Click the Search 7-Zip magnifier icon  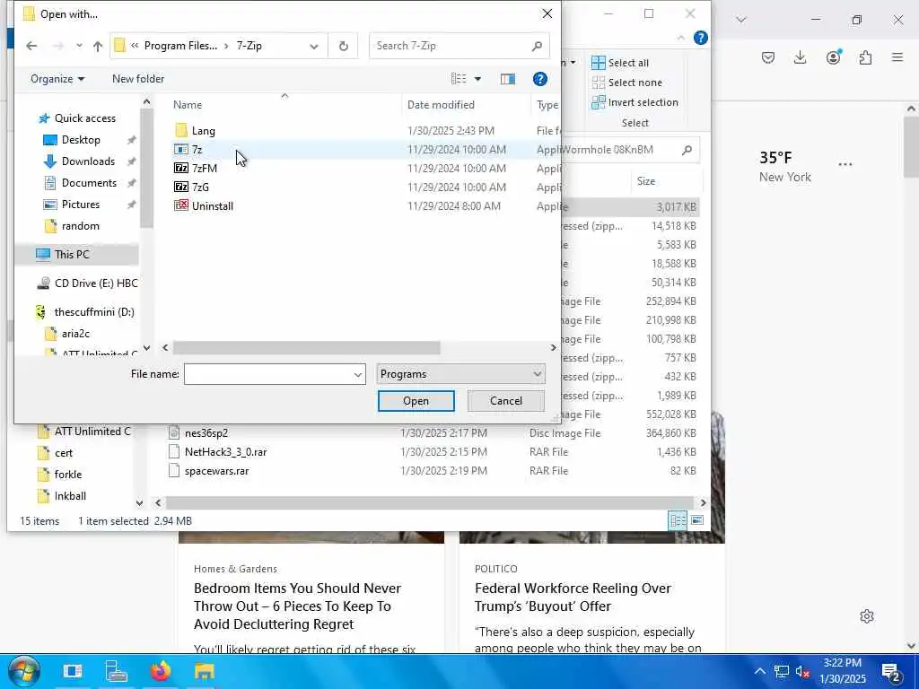(x=537, y=46)
